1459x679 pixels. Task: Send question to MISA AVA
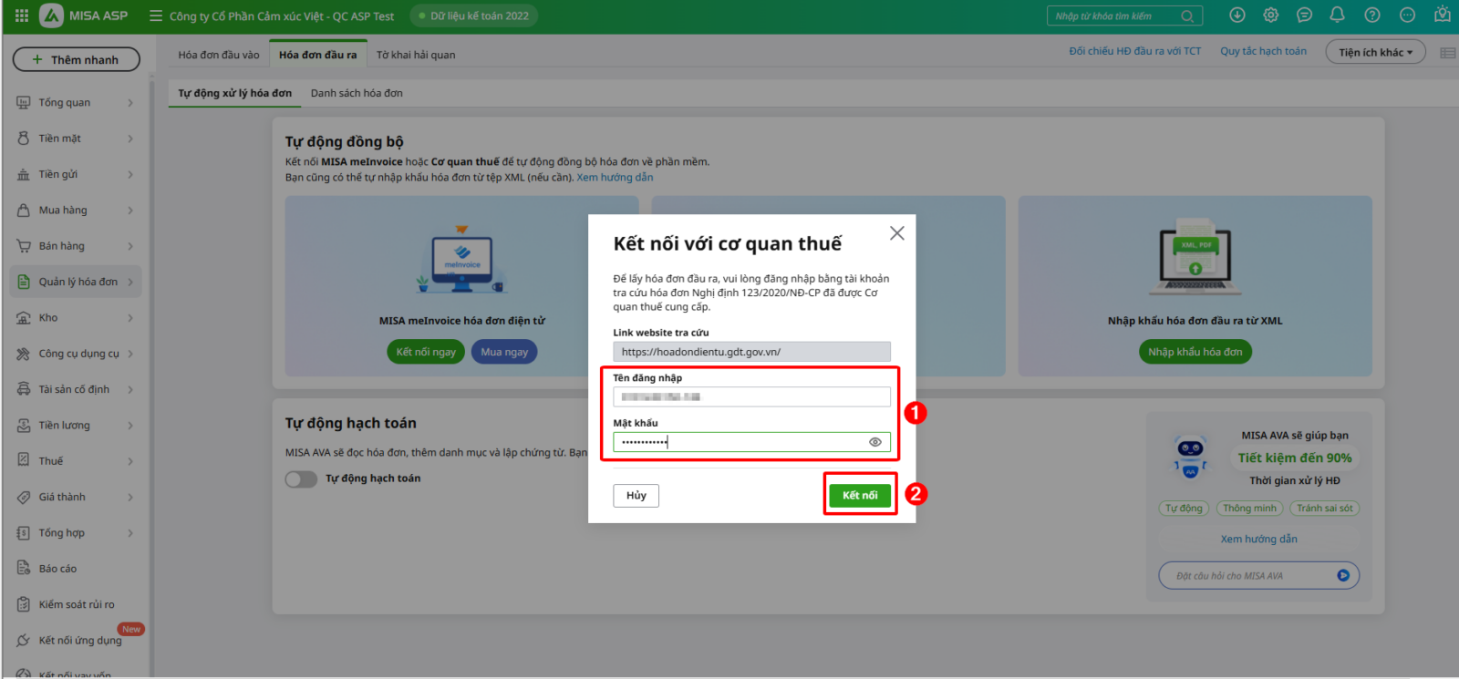click(x=1342, y=575)
